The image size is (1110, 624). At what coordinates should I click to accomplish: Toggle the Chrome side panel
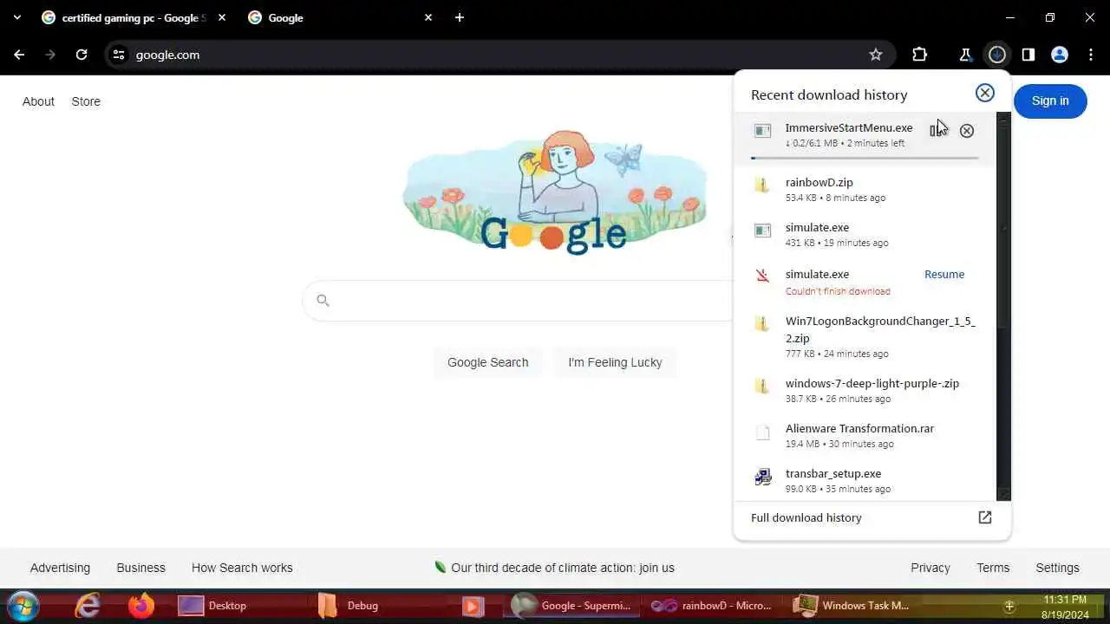[x=1028, y=55]
